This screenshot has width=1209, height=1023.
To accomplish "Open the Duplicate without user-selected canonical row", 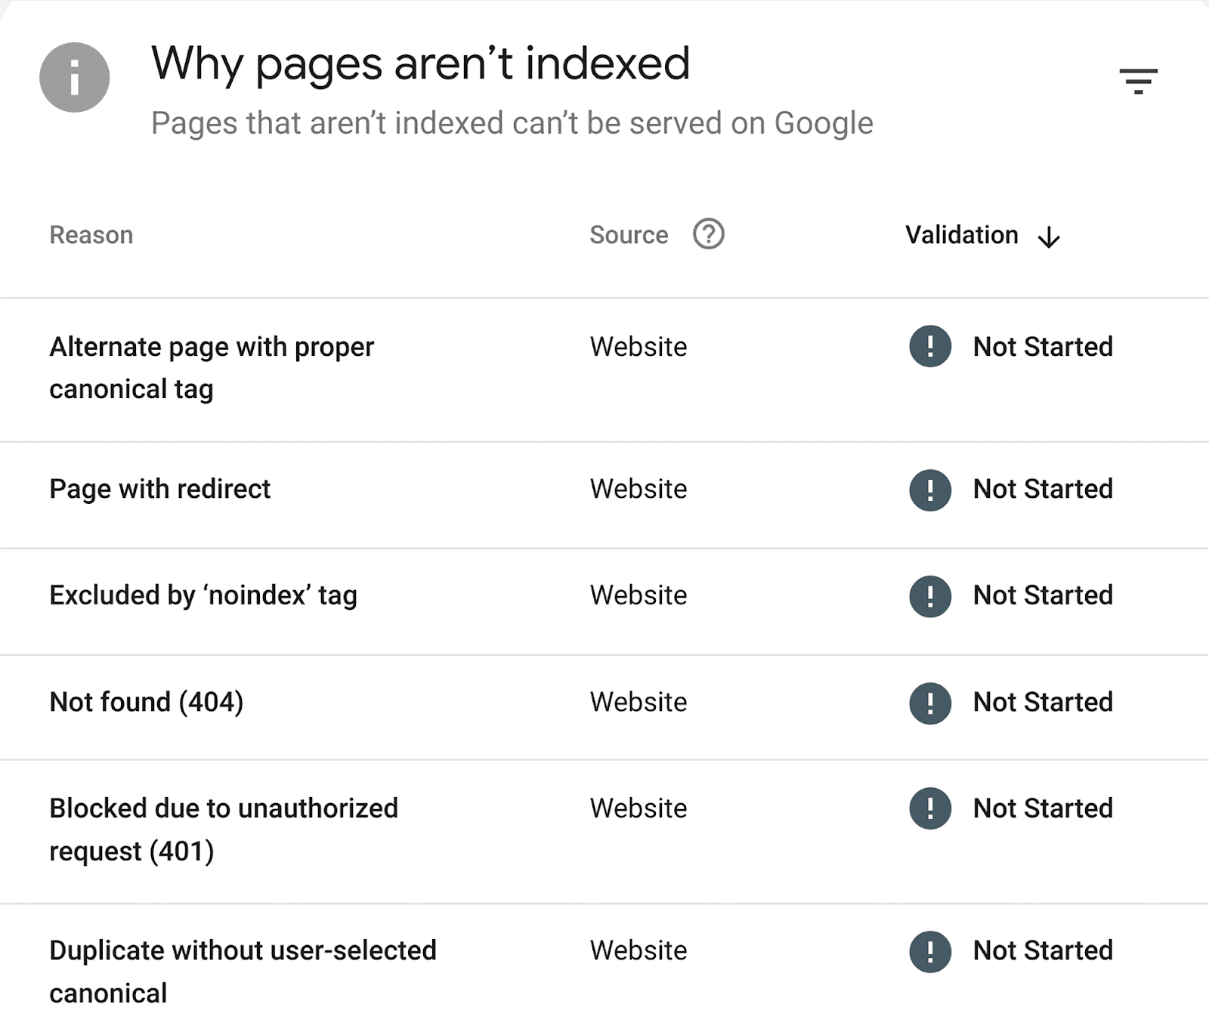I will click(x=242, y=972).
